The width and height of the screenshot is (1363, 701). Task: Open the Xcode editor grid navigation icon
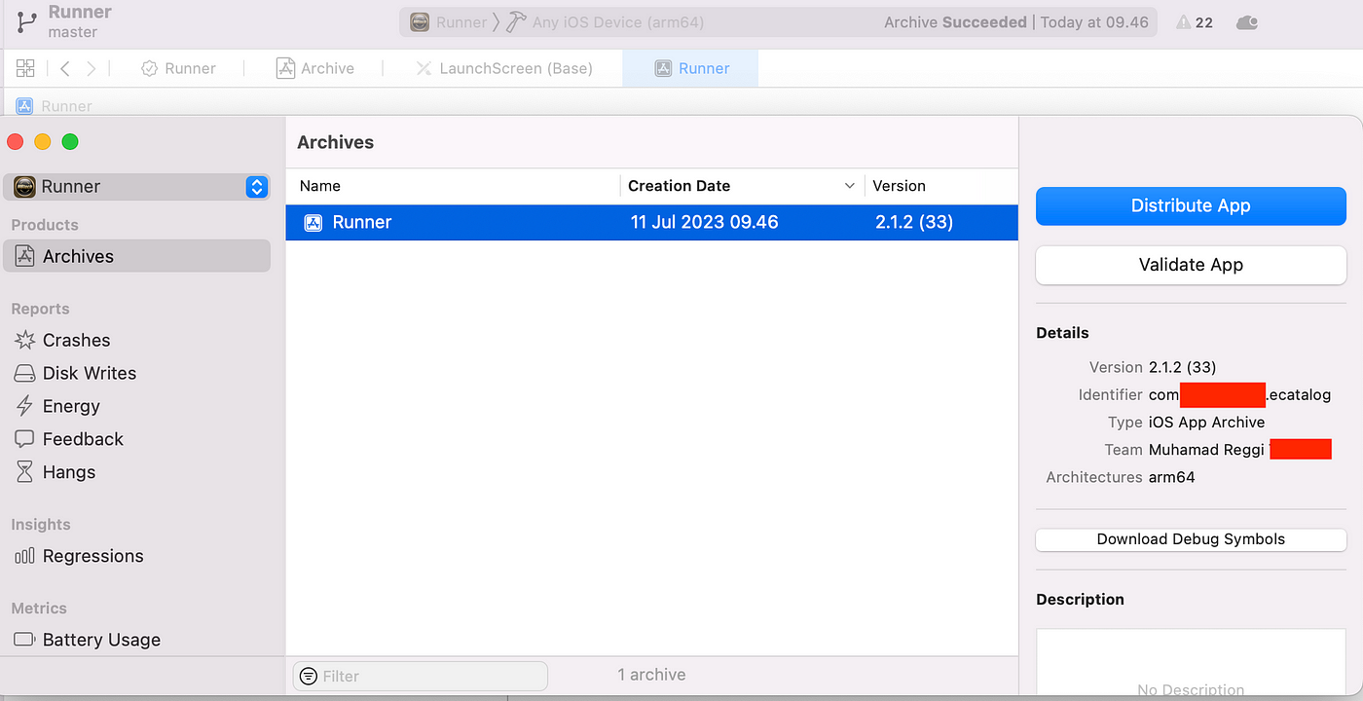(x=25, y=68)
